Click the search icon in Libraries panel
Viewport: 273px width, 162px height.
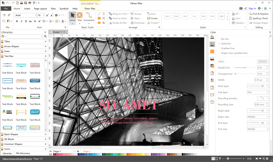[46, 36]
